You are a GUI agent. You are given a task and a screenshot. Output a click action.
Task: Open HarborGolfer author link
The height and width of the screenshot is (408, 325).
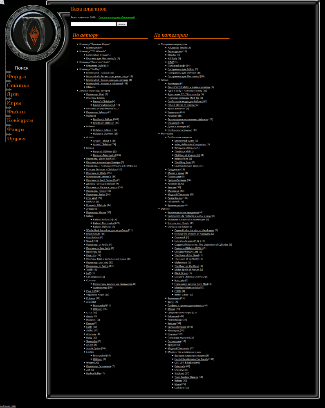(x=94, y=373)
